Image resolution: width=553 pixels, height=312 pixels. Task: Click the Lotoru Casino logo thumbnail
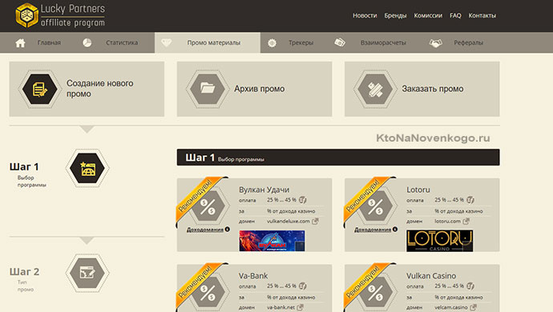[439, 241]
